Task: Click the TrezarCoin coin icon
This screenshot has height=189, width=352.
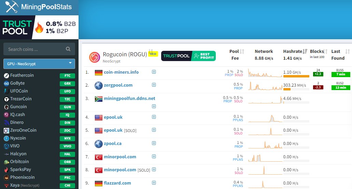Action: (x=6, y=99)
